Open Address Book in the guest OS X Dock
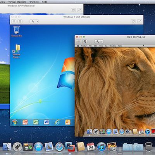 (135, 131)
